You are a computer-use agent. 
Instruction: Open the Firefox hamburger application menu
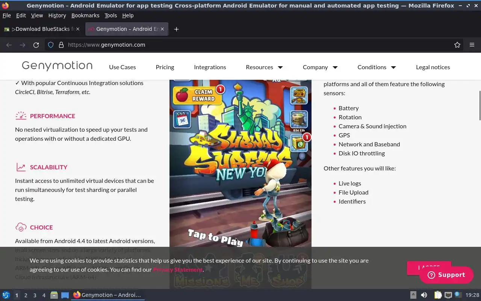(472, 45)
